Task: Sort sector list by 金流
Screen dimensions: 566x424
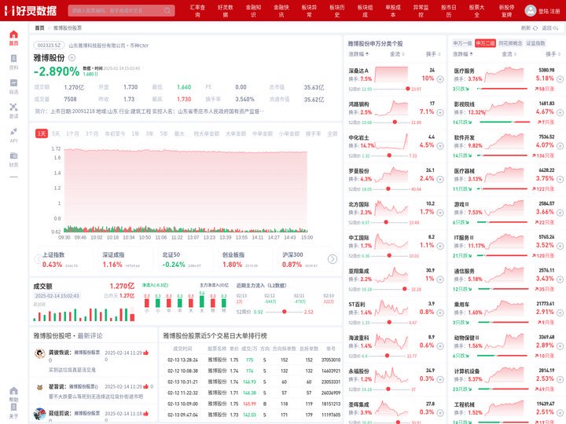Action: [x=509, y=54]
